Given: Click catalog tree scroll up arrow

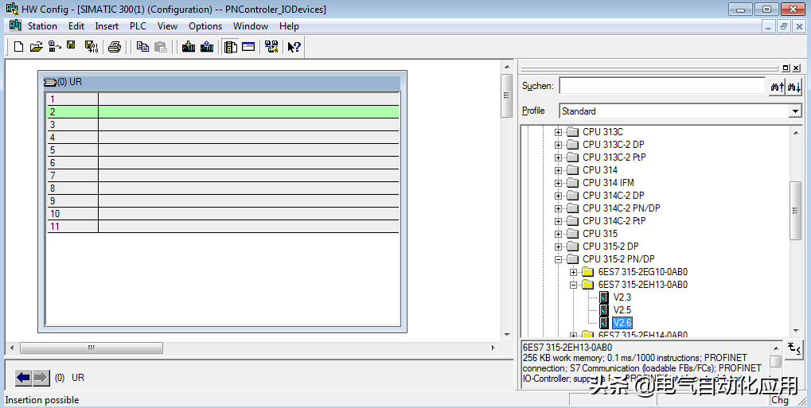Looking at the screenshot, I should (795, 133).
